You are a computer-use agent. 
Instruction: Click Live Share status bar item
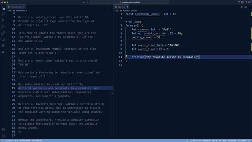25,140
